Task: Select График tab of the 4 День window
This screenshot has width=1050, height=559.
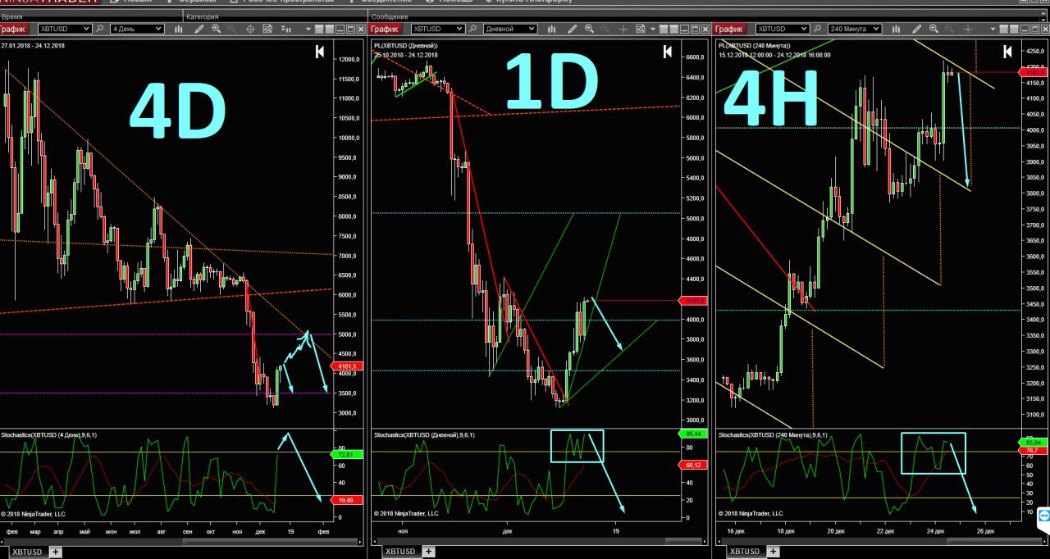Action: (x=16, y=29)
